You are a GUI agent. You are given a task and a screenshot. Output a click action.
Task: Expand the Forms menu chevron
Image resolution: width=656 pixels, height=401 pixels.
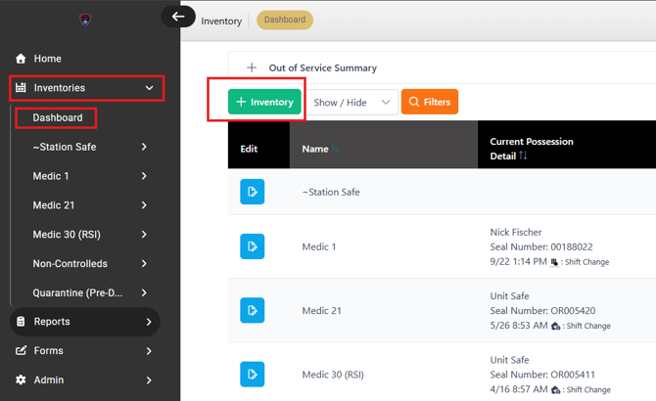(149, 351)
